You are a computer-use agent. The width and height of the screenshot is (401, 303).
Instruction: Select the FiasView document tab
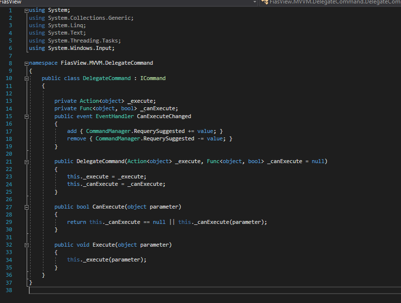pyautogui.click(x=11, y=2)
